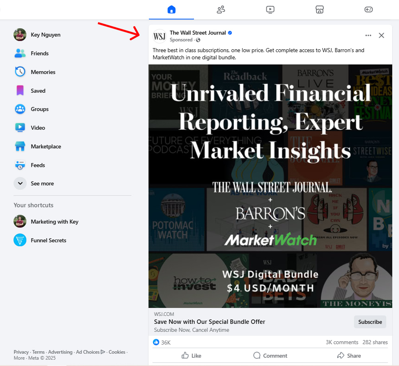Open the Terms footer link

[38, 352]
